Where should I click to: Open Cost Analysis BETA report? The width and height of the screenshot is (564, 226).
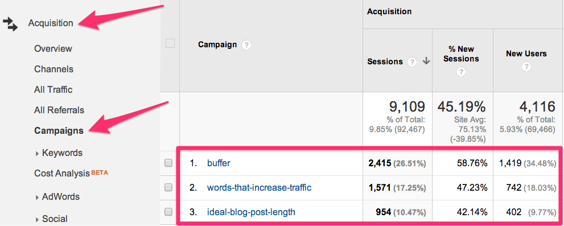[71, 174]
